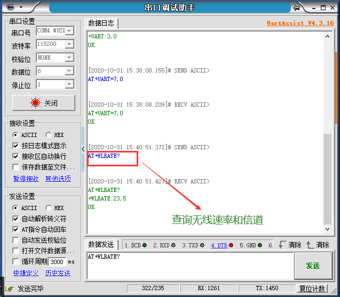Clear the send area with the down-arrow 清除

point(290,245)
